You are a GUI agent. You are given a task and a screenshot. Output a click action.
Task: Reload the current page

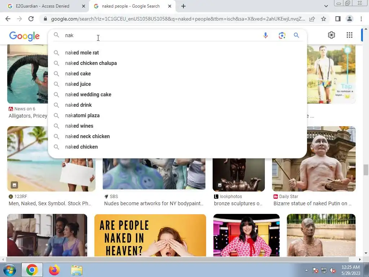coord(31,19)
